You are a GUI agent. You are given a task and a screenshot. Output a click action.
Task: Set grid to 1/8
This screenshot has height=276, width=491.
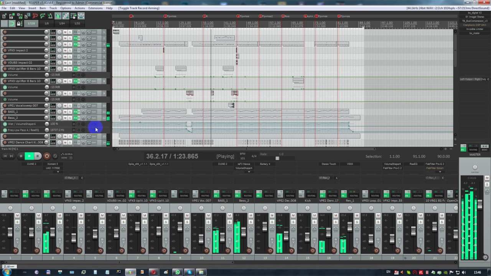(x=46, y=23)
